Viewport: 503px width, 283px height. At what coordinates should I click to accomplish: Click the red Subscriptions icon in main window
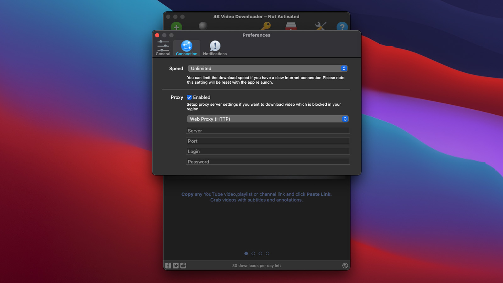291,26
